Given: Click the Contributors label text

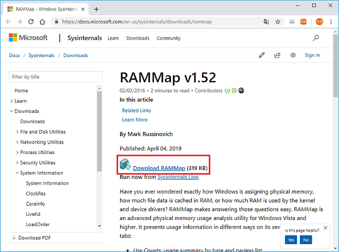Looking at the screenshot, I should pyautogui.click(x=209, y=90).
